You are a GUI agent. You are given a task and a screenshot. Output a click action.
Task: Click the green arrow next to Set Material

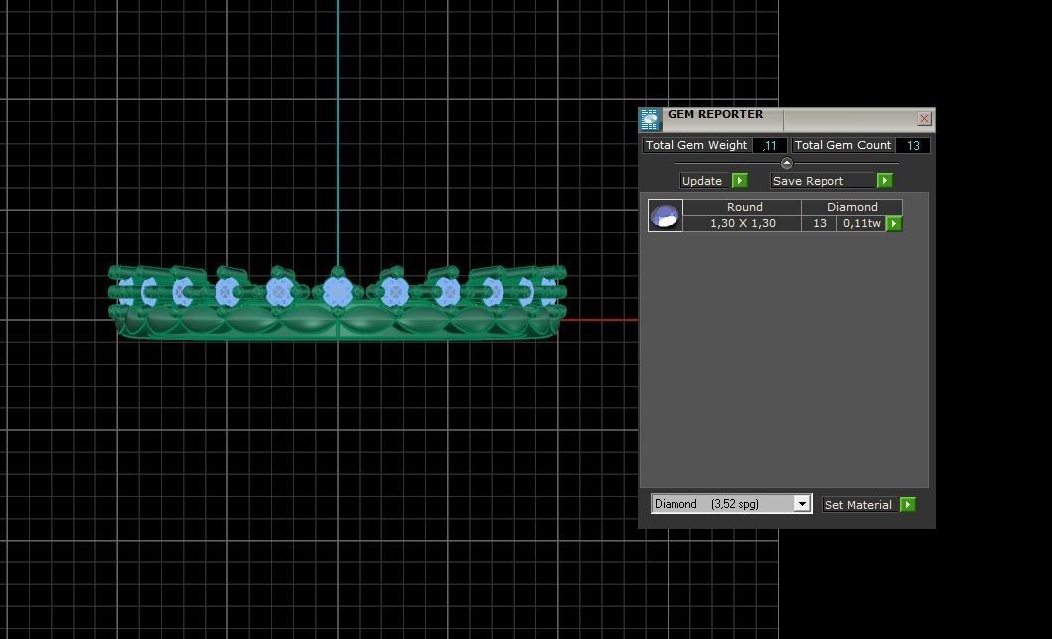[x=907, y=505]
